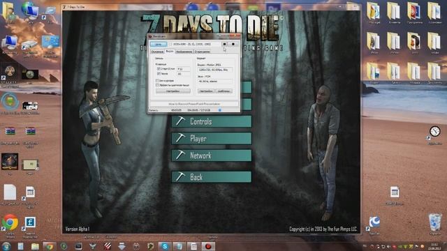The width and height of the screenshot is (447, 251).
Task: Select the green shield round desktop icon
Action: pos(10,102)
